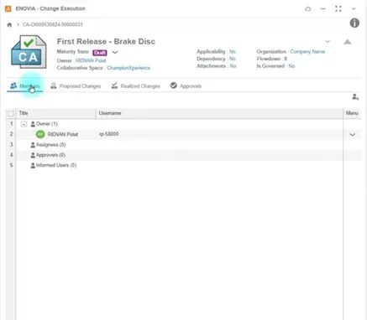Click Is Governed No link

(x=291, y=66)
